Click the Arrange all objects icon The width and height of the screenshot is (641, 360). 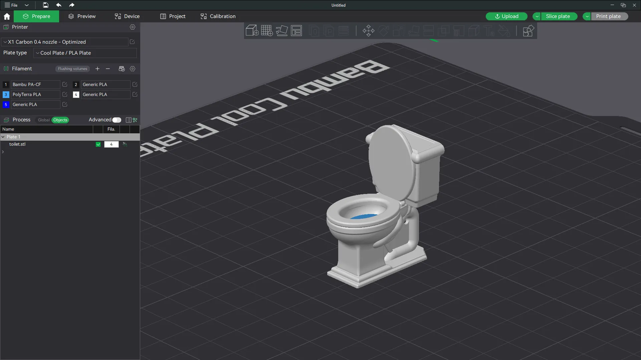coord(296,31)
